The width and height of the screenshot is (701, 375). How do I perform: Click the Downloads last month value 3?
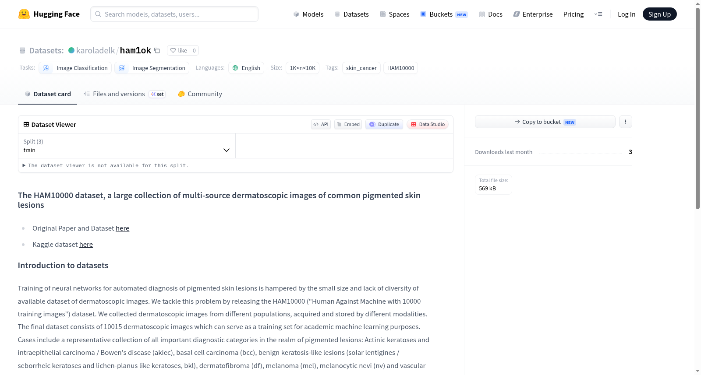pyautogui.click(x=630, y=152)
